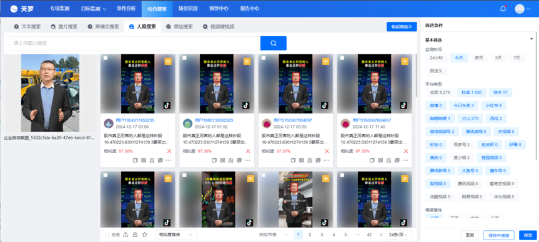Tick checkbox on the 03:06 video card
Image resolution: width=539 pixels, height=242 pixels.
click(106, 58)
